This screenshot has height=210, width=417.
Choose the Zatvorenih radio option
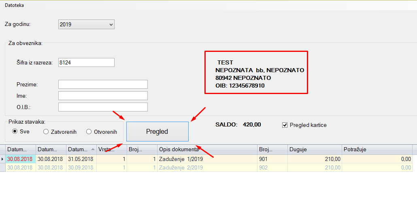click(x=46, y=131)
